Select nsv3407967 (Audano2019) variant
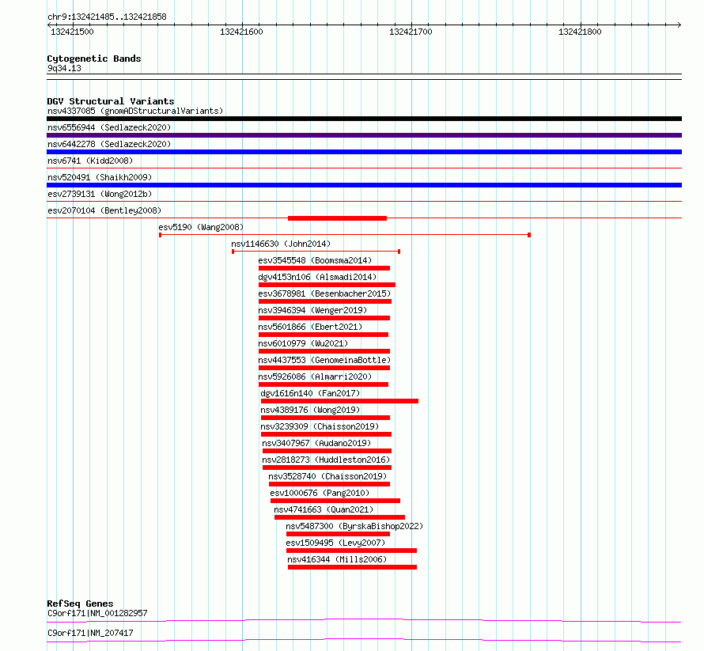Screen dimensions: 704x651 (x=316, y=443)
